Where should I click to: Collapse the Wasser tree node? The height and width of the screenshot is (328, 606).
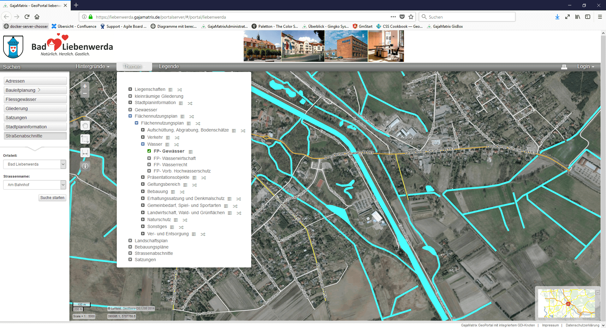143,144
